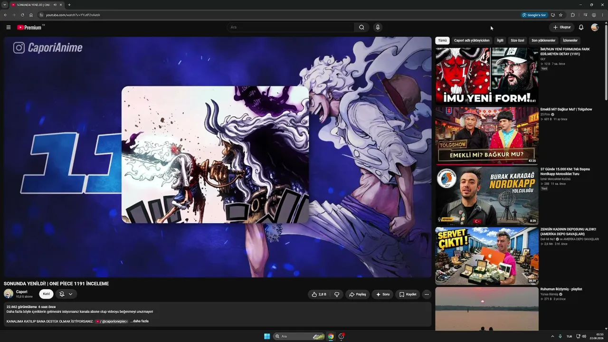Image resolution: width=608 pixels, height=342 pixels.
Task: Launch Chrome from the taskbar
Action: tap(331, 336)
